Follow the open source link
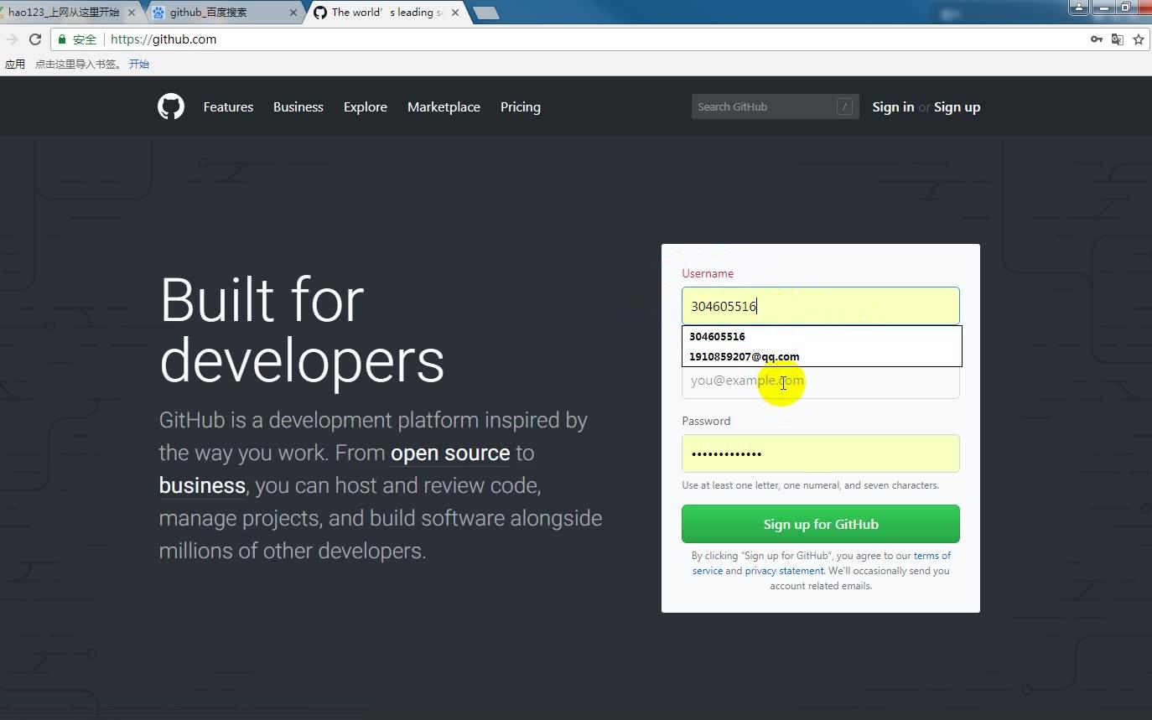This screenshot has height=720, width=1152. click(450, 453)
